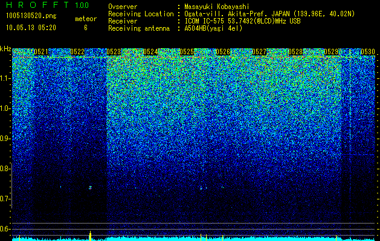Click the 0521 time marker
The image size is (380, 241).
[41, 52]
